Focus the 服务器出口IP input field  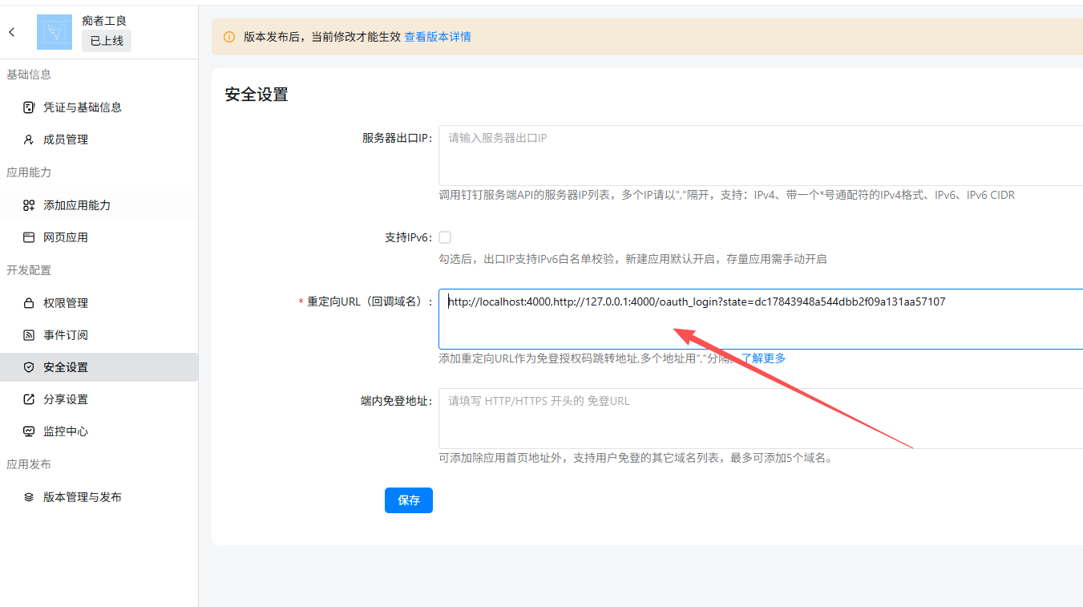pos(760,156)
